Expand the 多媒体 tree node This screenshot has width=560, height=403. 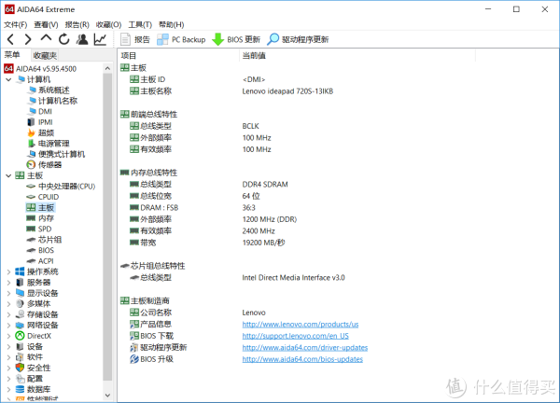(x=8, y=304)
